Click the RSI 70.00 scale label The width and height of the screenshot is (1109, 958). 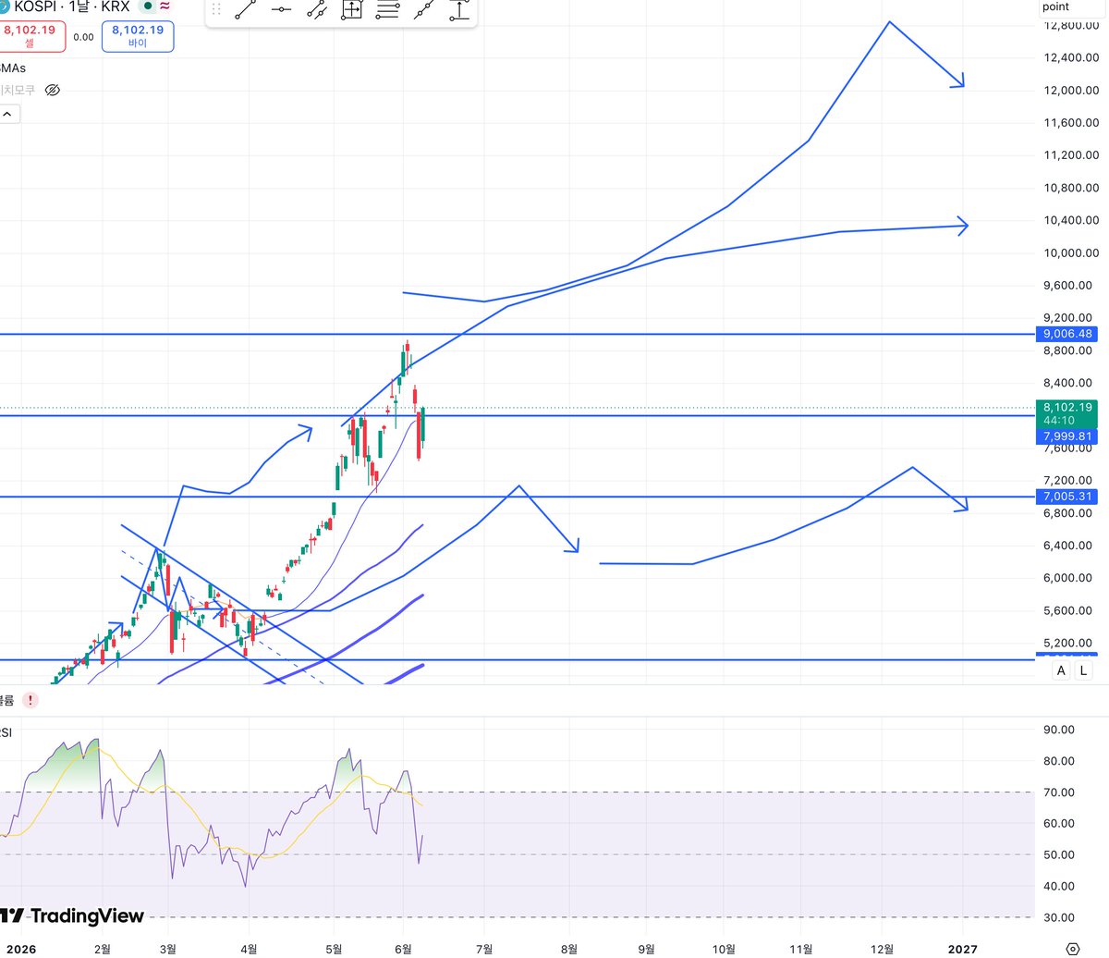(1058, 792)
